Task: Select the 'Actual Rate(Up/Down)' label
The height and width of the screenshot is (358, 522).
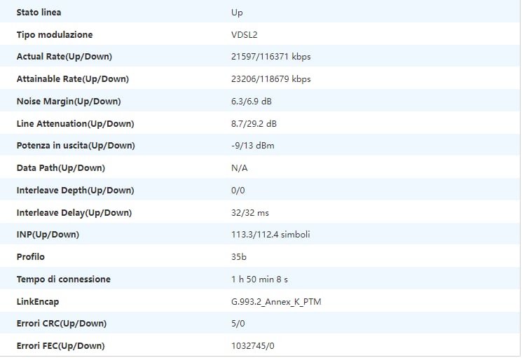Action: pyautogui.click(x=64, y=57)
